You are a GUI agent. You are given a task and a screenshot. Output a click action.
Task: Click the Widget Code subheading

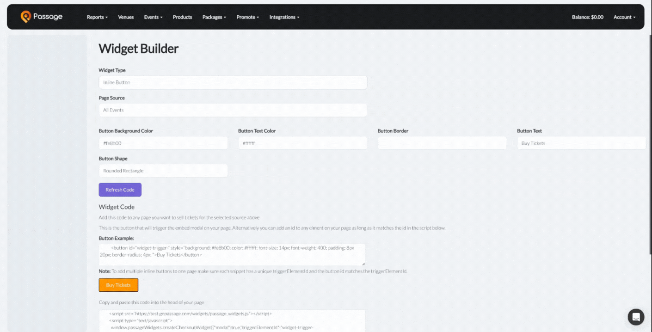[x=117, y=207]
